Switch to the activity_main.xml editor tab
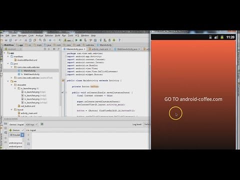The width and height of the screenshot is (240, 180). click(100, 49)
